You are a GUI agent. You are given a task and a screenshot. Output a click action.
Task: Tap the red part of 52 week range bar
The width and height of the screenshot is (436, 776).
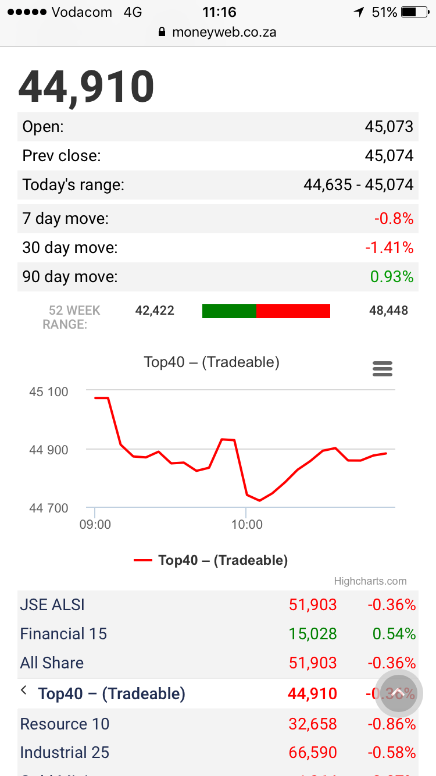tap(293, 311)
